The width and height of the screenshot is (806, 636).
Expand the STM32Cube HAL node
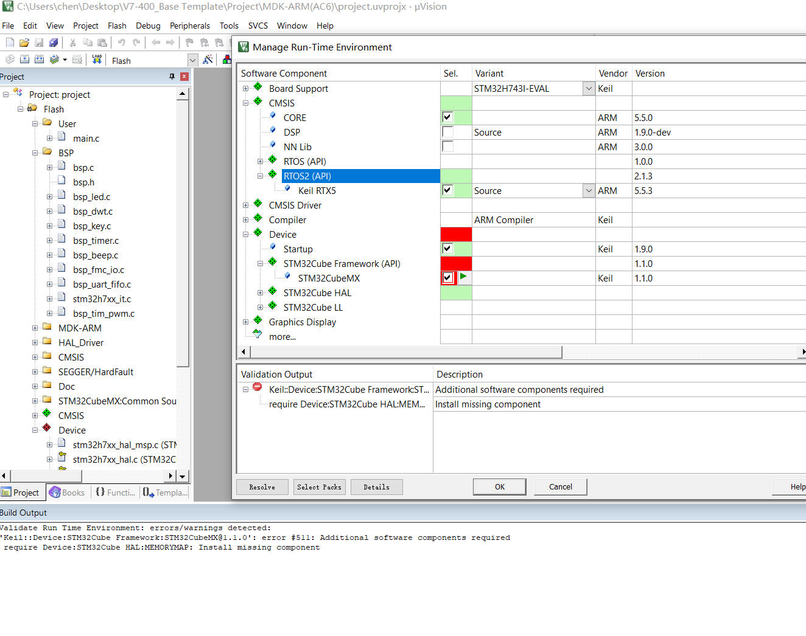pyautogui.click(x=261, y=292)
